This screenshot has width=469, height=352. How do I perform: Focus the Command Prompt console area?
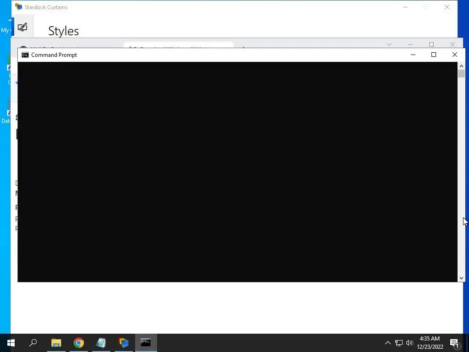(238, 172)
